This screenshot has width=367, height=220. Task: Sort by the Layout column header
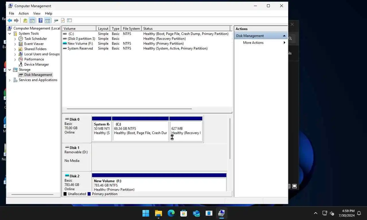click(103, 29)
